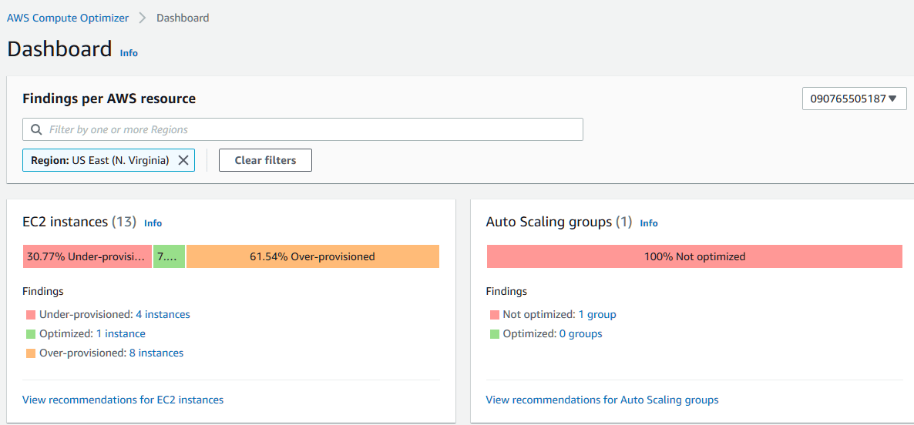Remove the US East (N. Virginia) region filter
Screen dimensions: 914x425
[183, 160]
